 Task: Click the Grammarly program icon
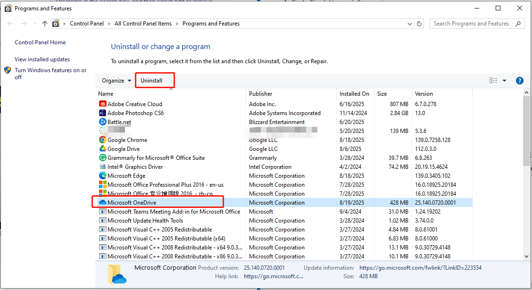pos(102,157)
